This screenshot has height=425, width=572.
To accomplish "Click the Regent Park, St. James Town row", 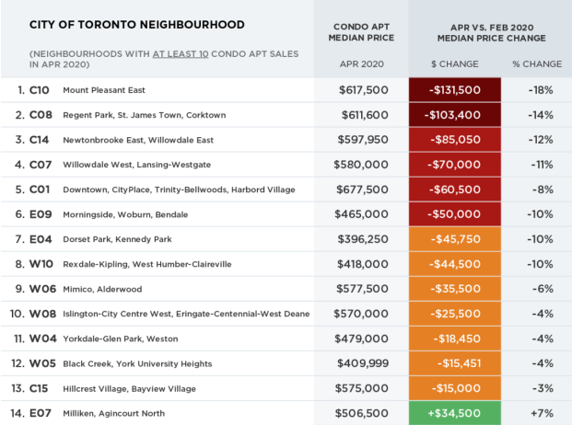I will coord(286,115).
